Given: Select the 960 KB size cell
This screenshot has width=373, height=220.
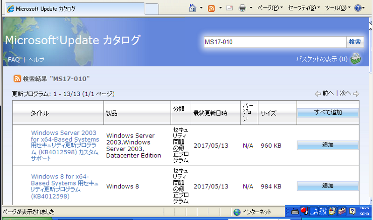Looking at the screenshot, I should [x=271, y=145].
